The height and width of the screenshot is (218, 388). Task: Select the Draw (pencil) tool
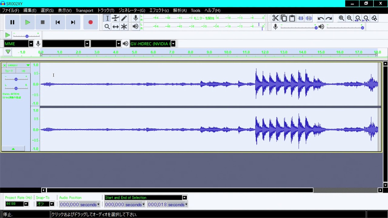click(x=124, y=18)
